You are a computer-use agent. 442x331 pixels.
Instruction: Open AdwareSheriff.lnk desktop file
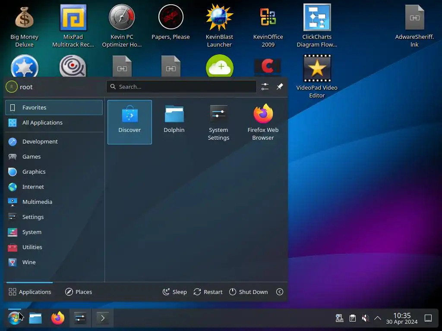tap(414, 25)
